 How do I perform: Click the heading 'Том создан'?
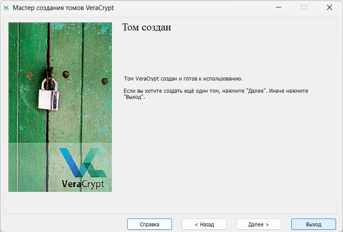tap(147, 27)
